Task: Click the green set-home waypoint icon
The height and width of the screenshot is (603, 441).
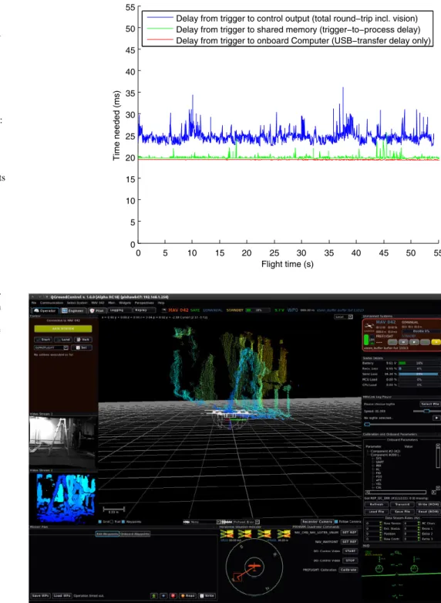Action: [x=153, y=596]
